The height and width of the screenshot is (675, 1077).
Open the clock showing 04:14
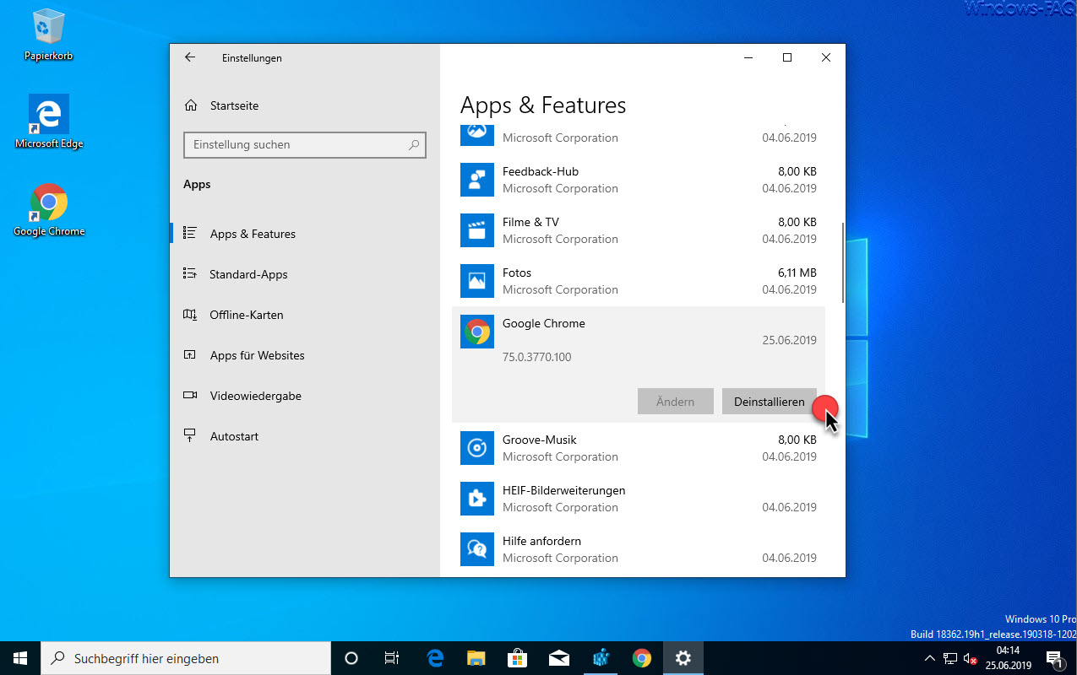pyautogui.click(x=1008, y=658)
